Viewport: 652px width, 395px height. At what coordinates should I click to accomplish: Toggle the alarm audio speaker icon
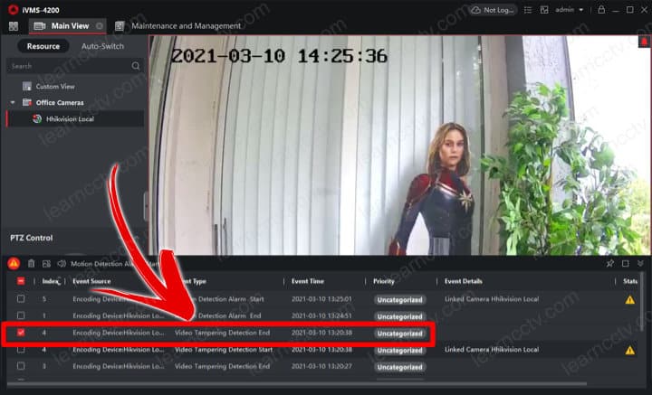61,264
